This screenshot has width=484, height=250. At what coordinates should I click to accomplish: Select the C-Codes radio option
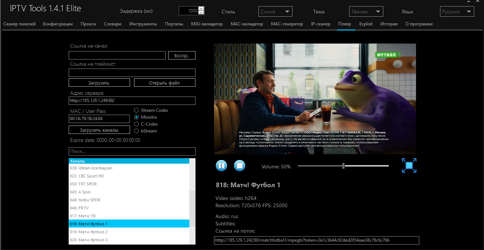click(146, 124)
